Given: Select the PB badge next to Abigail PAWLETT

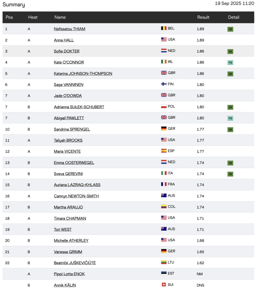Looking at the screenshot, I should coord(230,117).
